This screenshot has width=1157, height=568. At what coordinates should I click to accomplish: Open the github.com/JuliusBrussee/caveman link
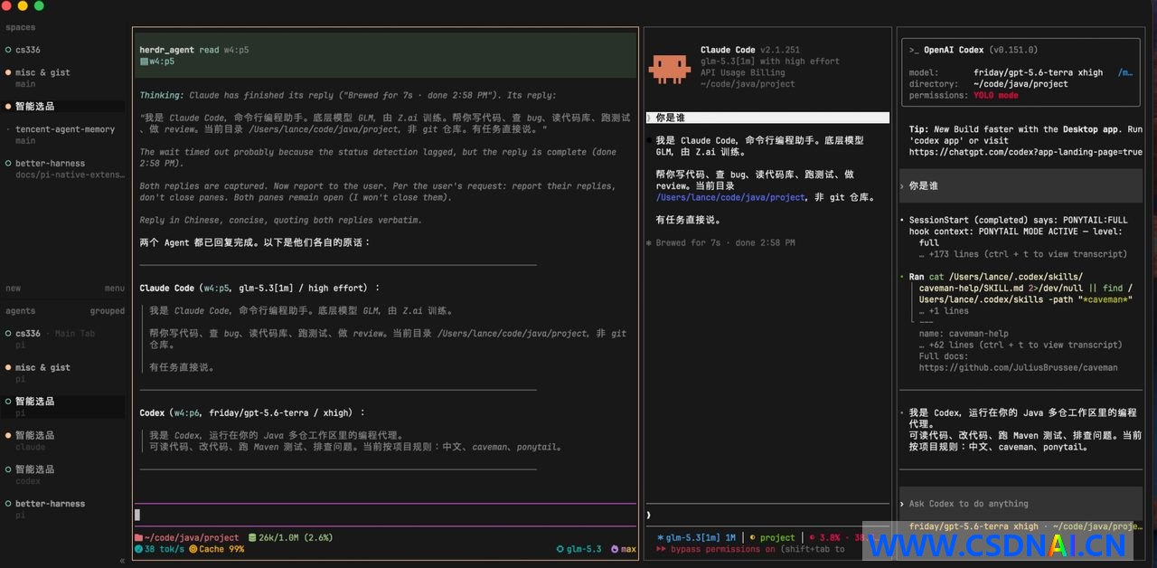1019,367
